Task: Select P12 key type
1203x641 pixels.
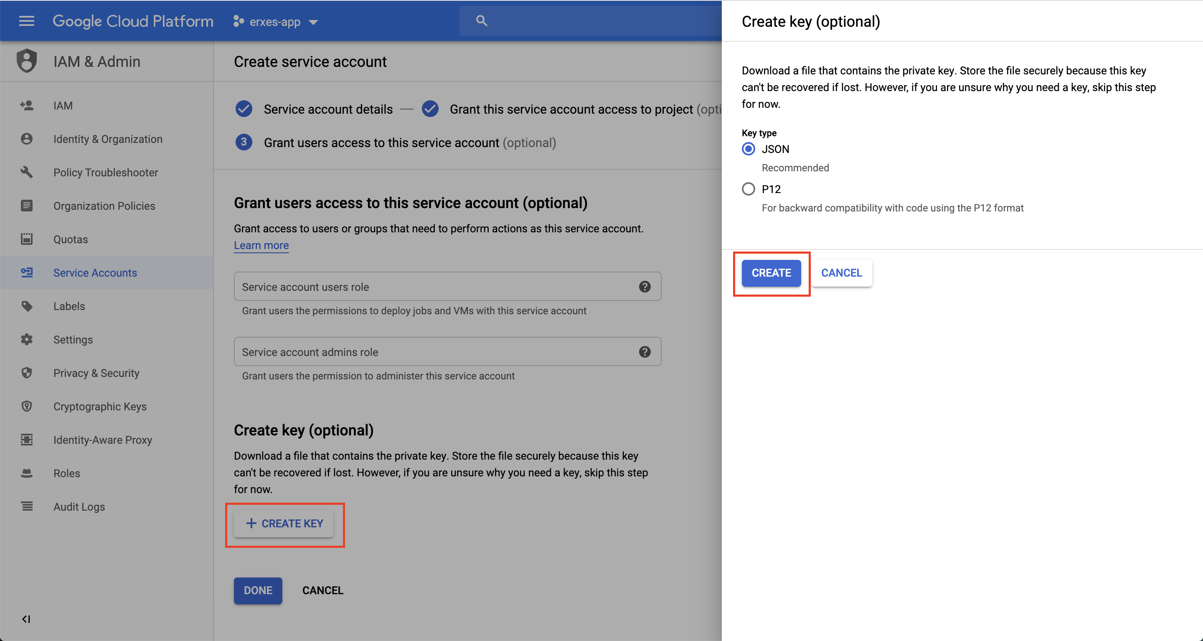Action: click(x=748, y=189)
